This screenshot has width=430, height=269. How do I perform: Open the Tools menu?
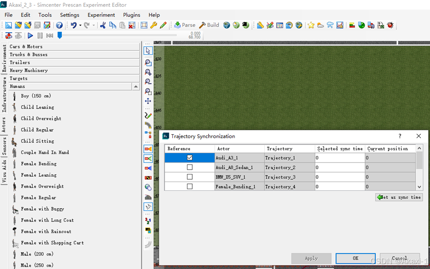(x=45, y=15)
